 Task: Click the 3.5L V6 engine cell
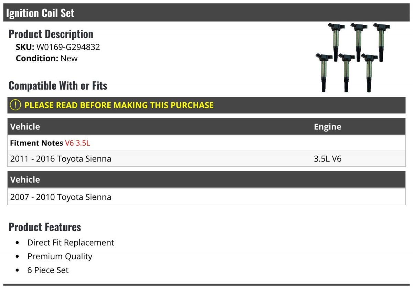327,159
